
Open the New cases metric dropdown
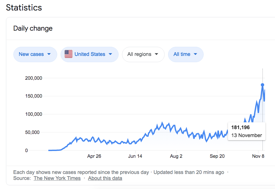point(35,54)
